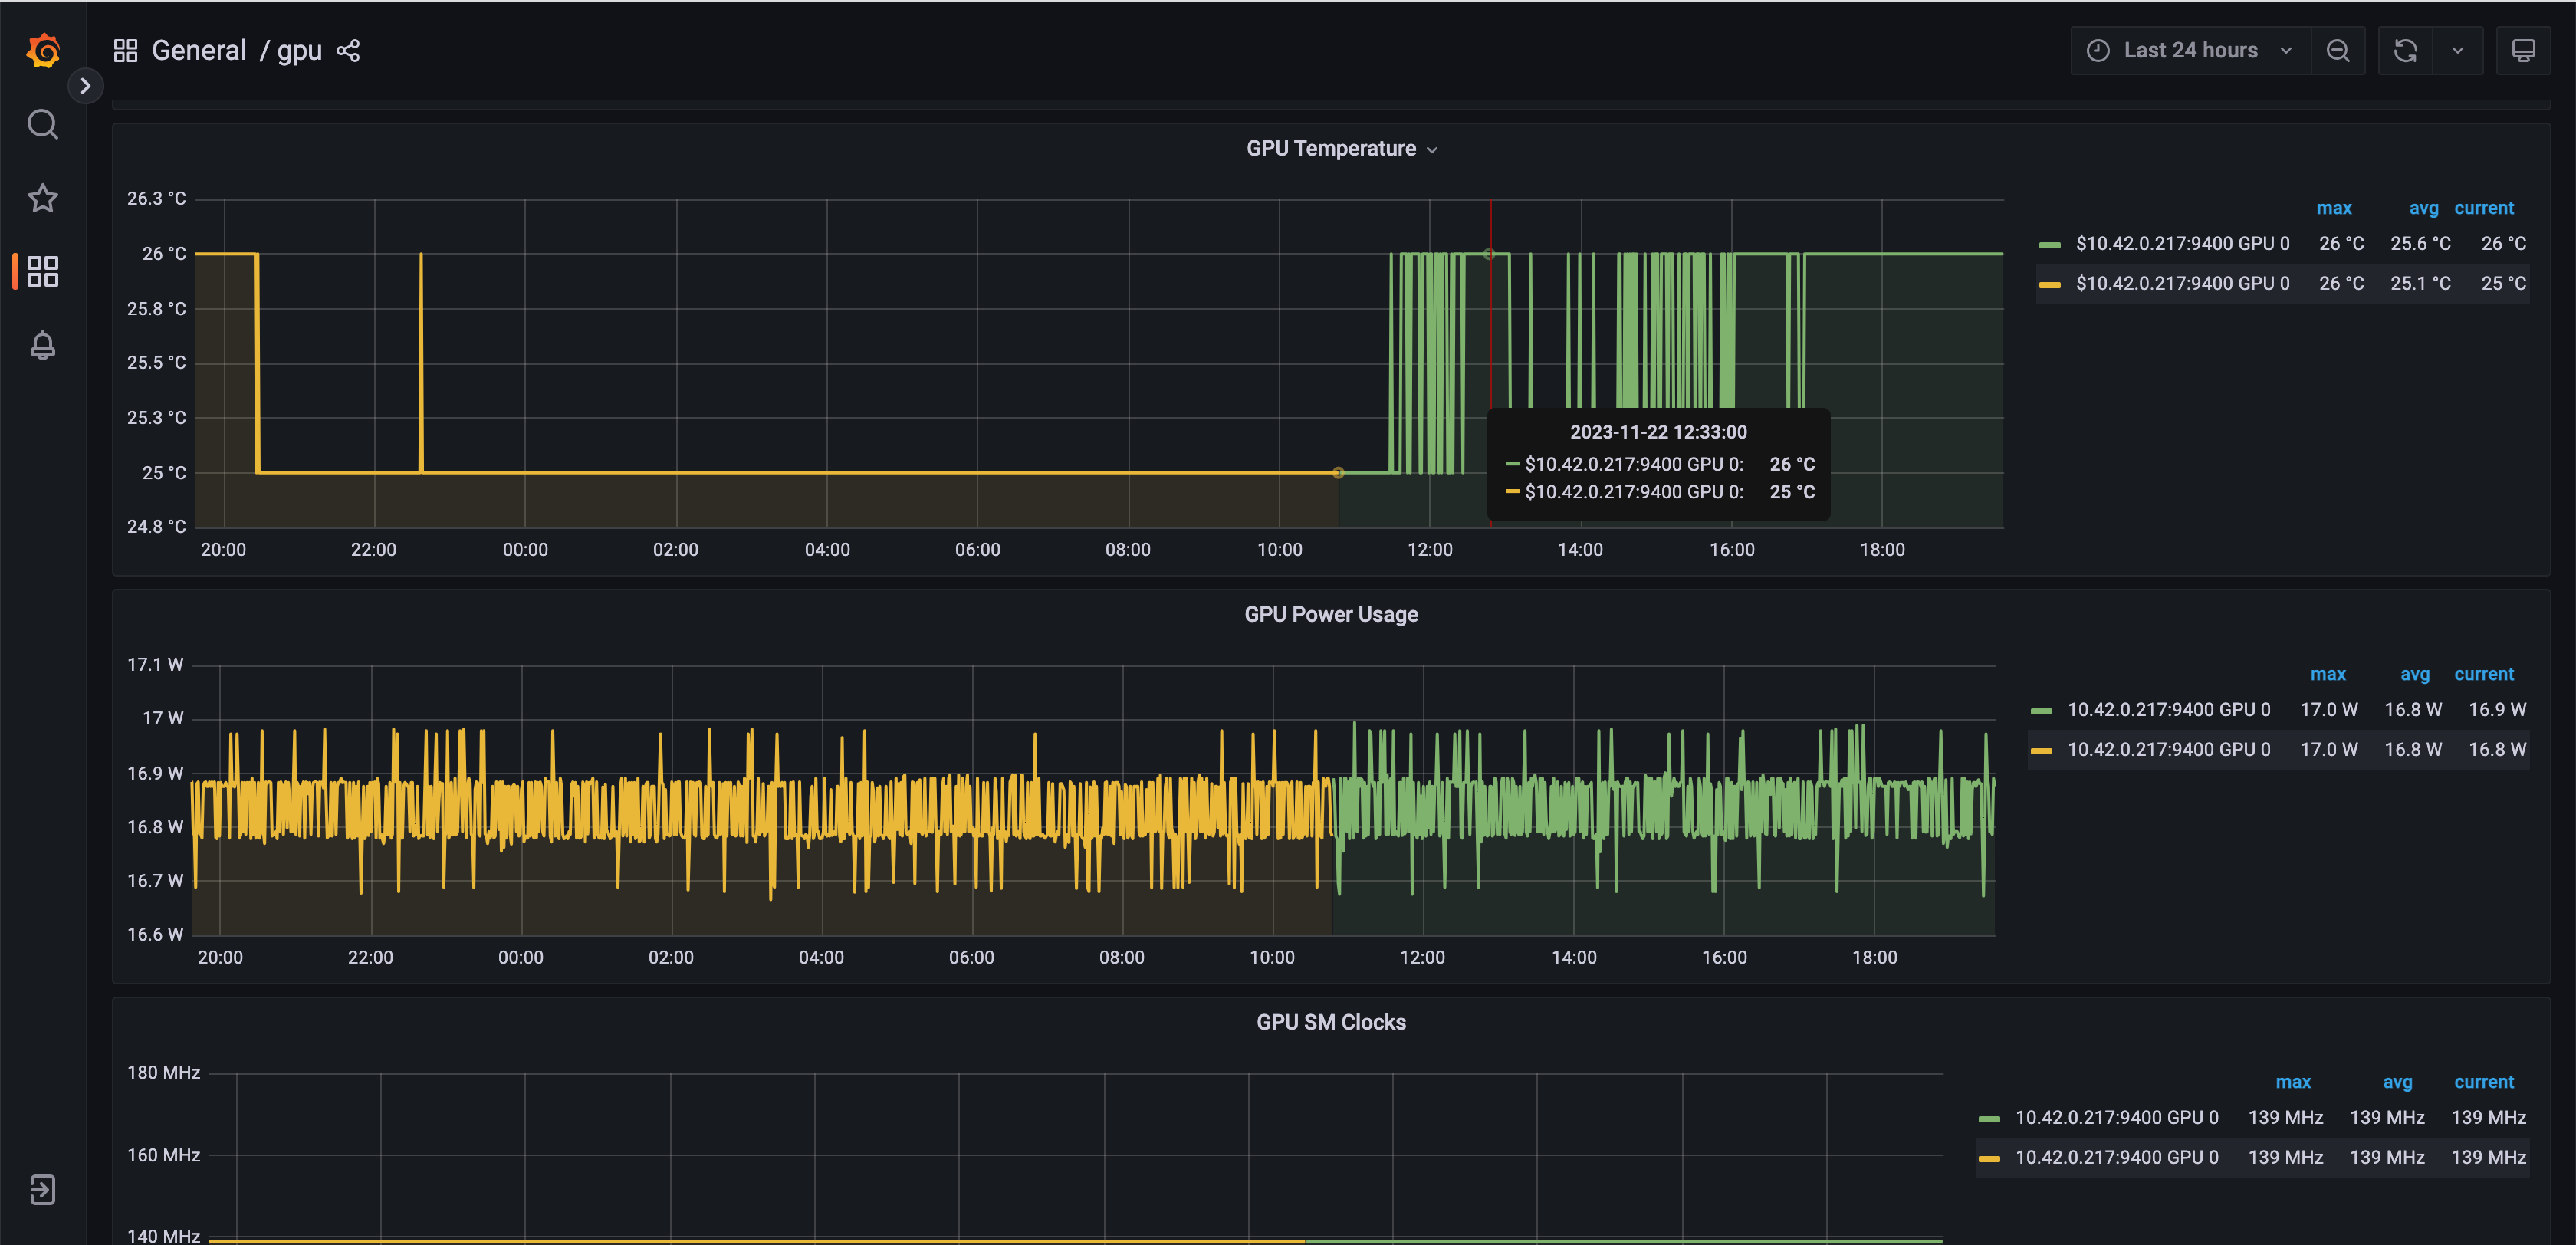
Task: Sort GPU SM Clocks legend by max
Action: coord(2293,1082)
